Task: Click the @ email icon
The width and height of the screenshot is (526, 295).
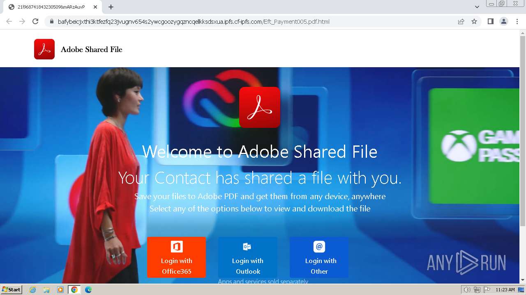Action: pos(319,247)
